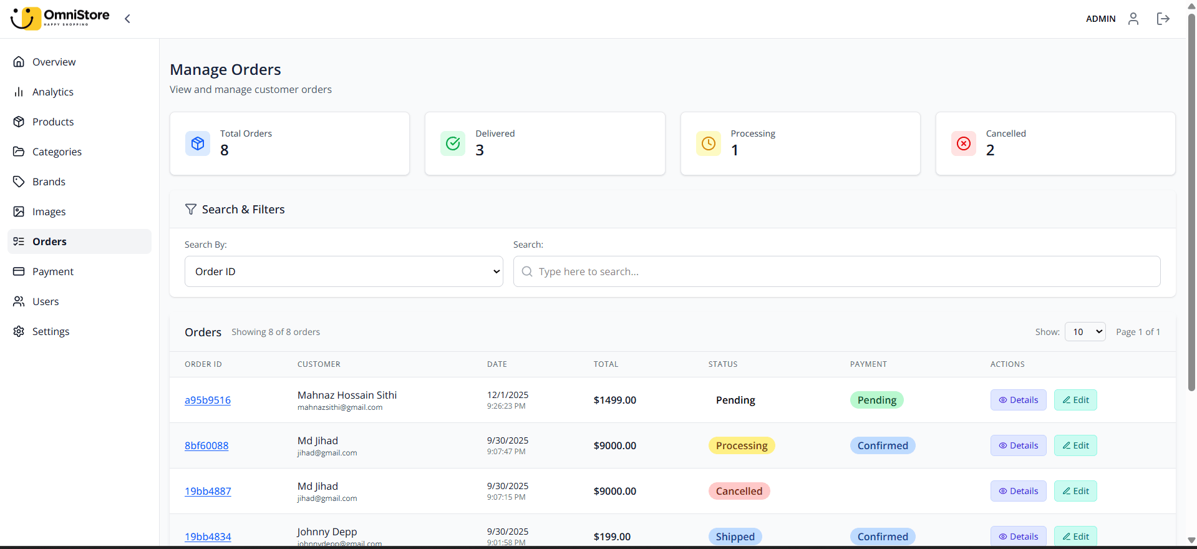Select Settings in the sidebar

click(x=79, y=331)
